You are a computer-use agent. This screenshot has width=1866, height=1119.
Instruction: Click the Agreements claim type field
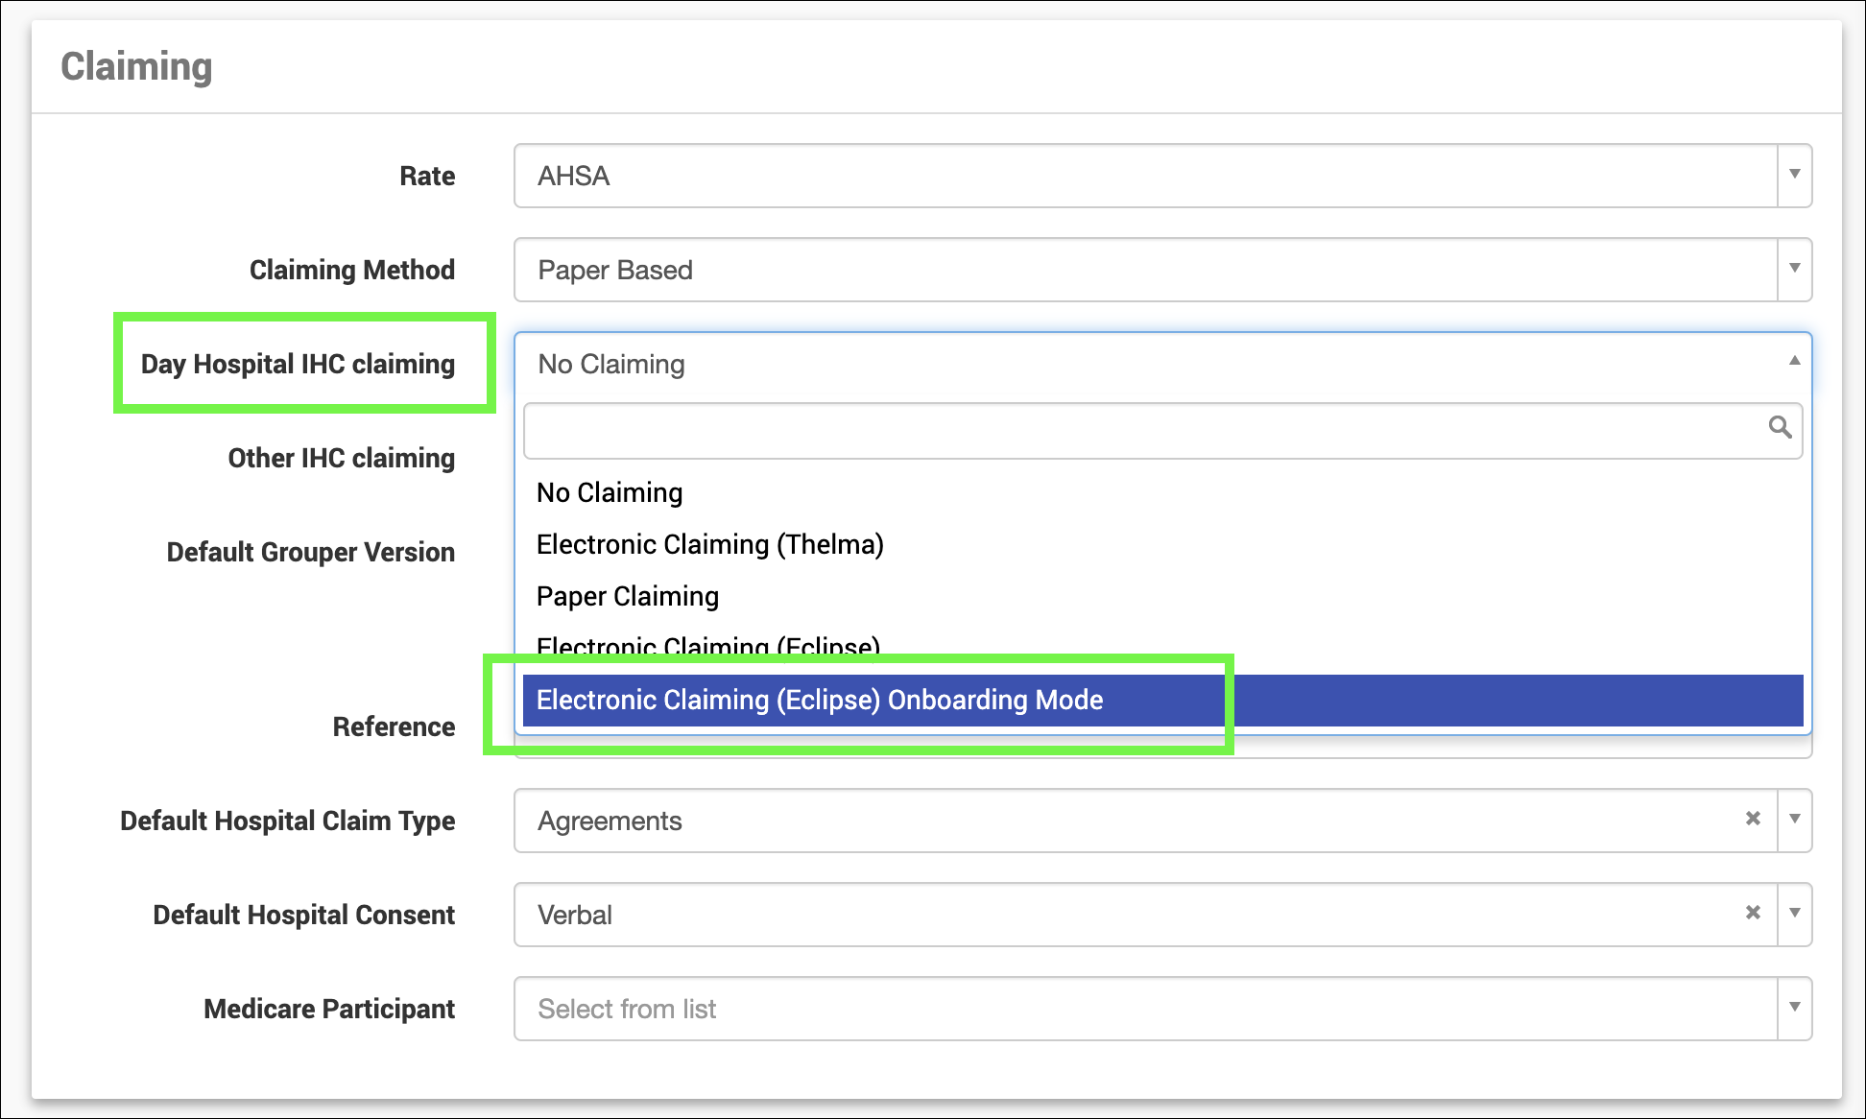(1123, 821)
